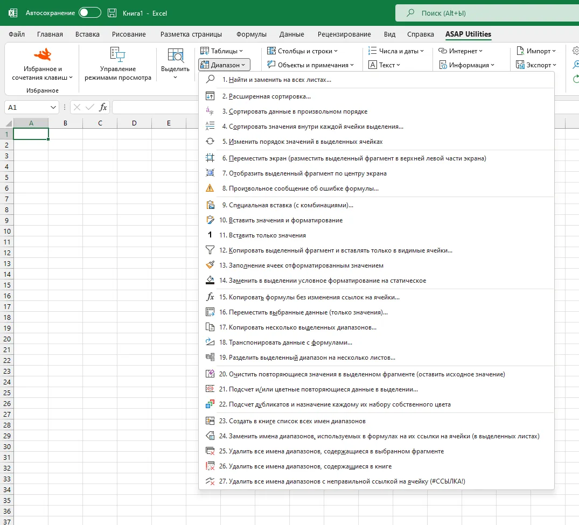This screenshot has width=579, height=525.
Task: Click the View management icon
Action: tap(118, 54)
